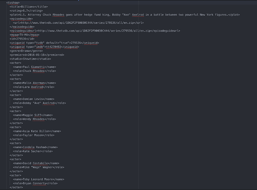Click the opening episodeguide tag line

(21, 19)
